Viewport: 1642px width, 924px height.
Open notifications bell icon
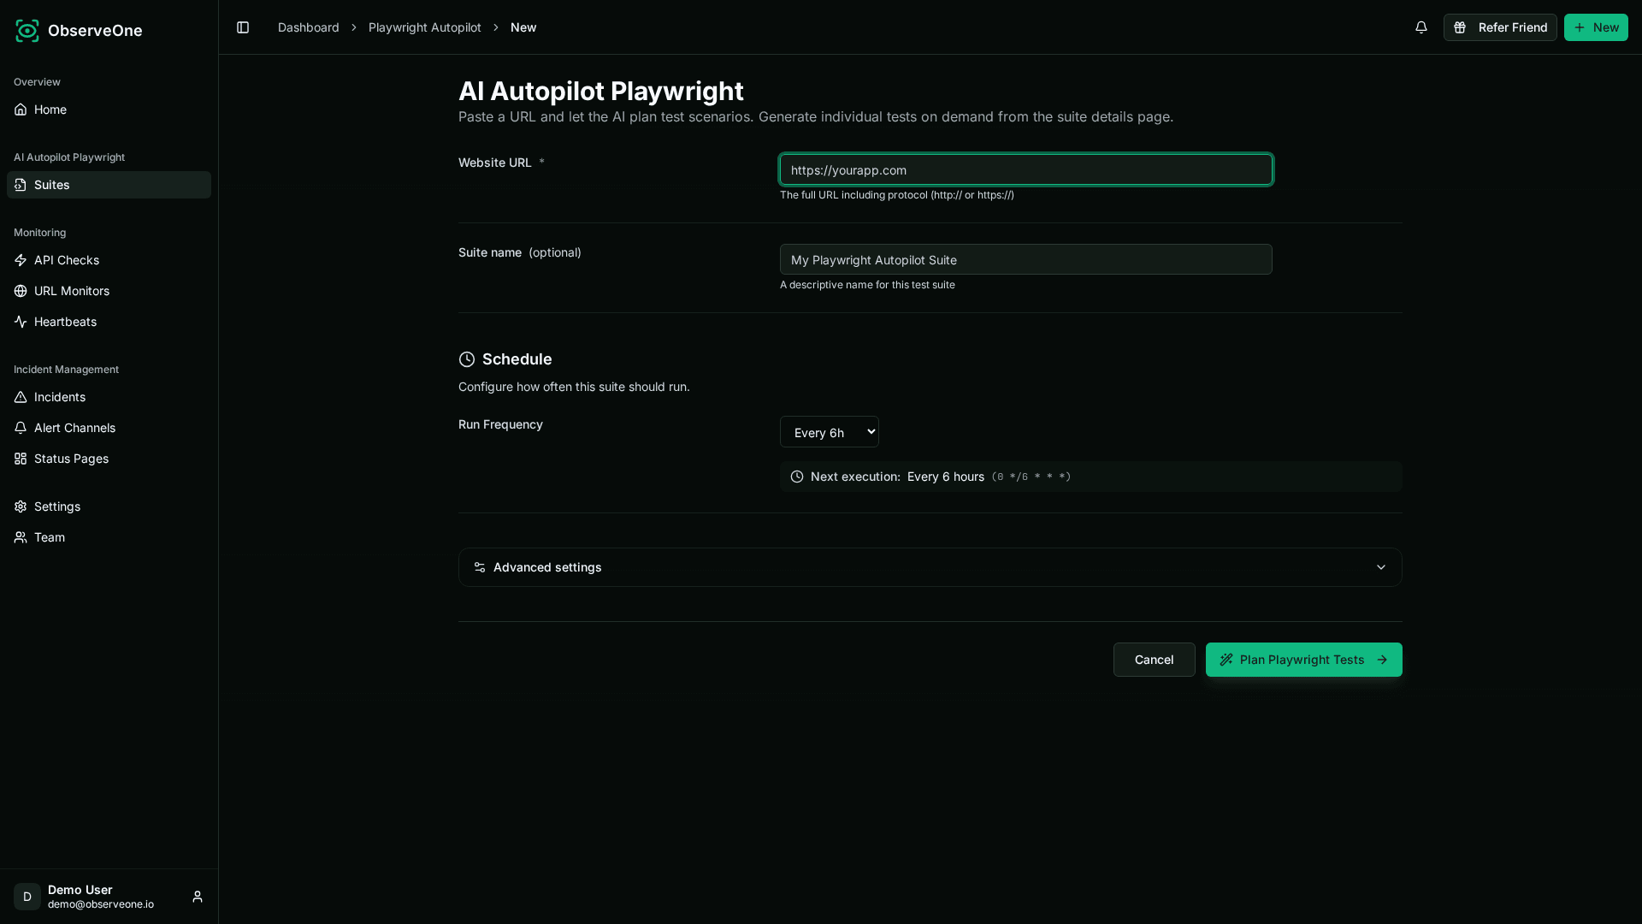[1421, 27]
